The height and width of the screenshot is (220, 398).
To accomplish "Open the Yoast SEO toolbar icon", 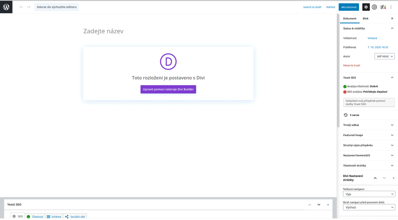I will pos(383,7).
